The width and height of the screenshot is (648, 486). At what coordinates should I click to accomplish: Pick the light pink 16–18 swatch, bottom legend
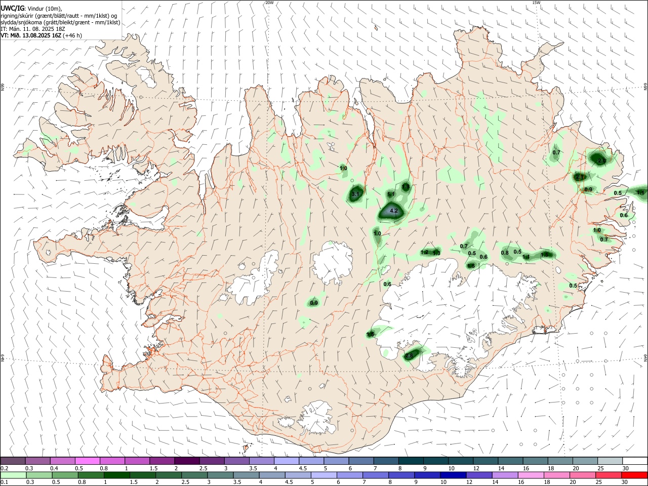531,475
